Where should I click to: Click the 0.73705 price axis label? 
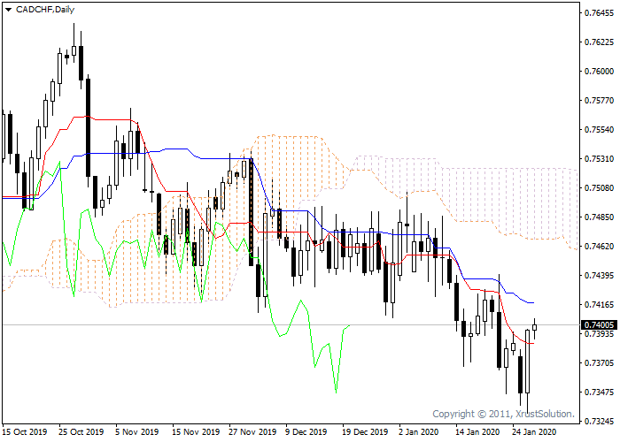click(599, 363)
